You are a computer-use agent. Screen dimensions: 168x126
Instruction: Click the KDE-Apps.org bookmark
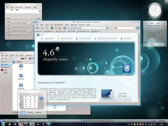(83, 31)
